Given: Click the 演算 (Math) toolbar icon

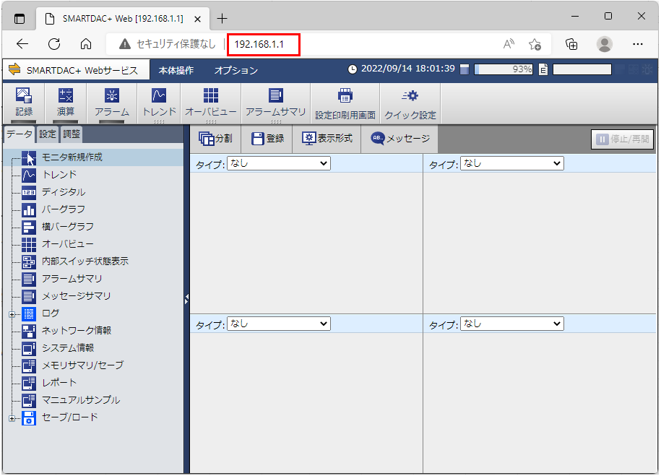Looking at the screenshot, I should click(x=66, y=103).
